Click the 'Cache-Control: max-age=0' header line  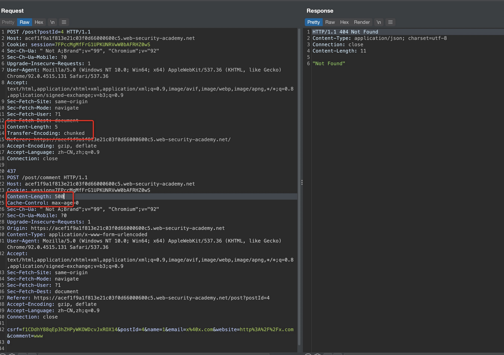pyautogui.click(x=43, y=203)
